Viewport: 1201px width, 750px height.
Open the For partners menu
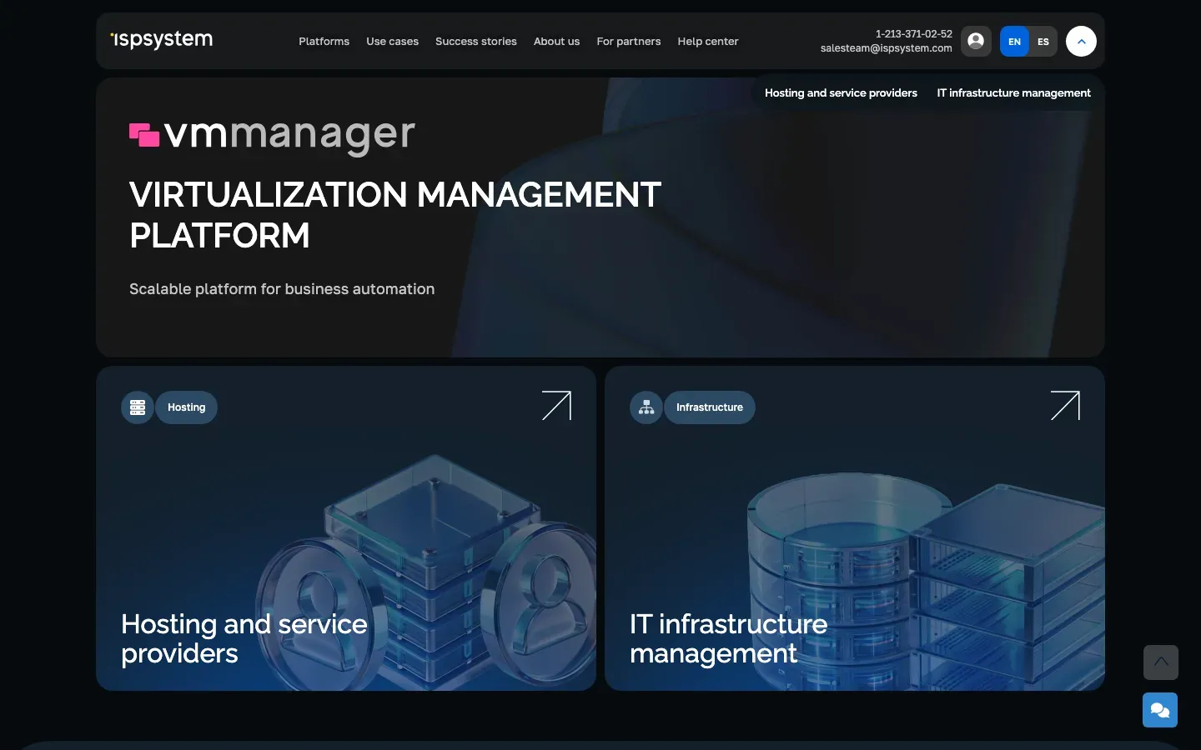coord(629,41)
